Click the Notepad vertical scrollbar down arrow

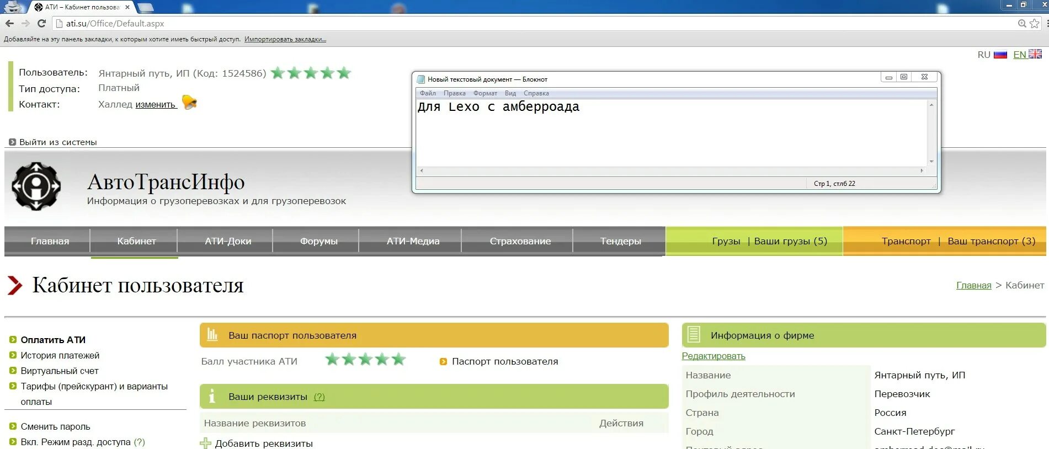[x=931, y=162]
